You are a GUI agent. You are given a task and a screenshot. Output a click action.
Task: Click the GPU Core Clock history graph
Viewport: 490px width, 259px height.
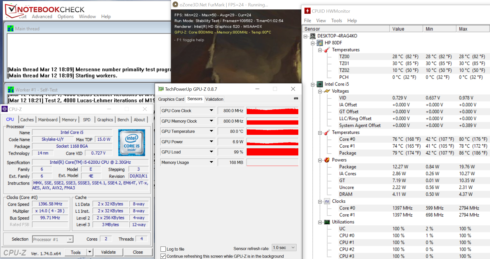[x=272, y=110]
